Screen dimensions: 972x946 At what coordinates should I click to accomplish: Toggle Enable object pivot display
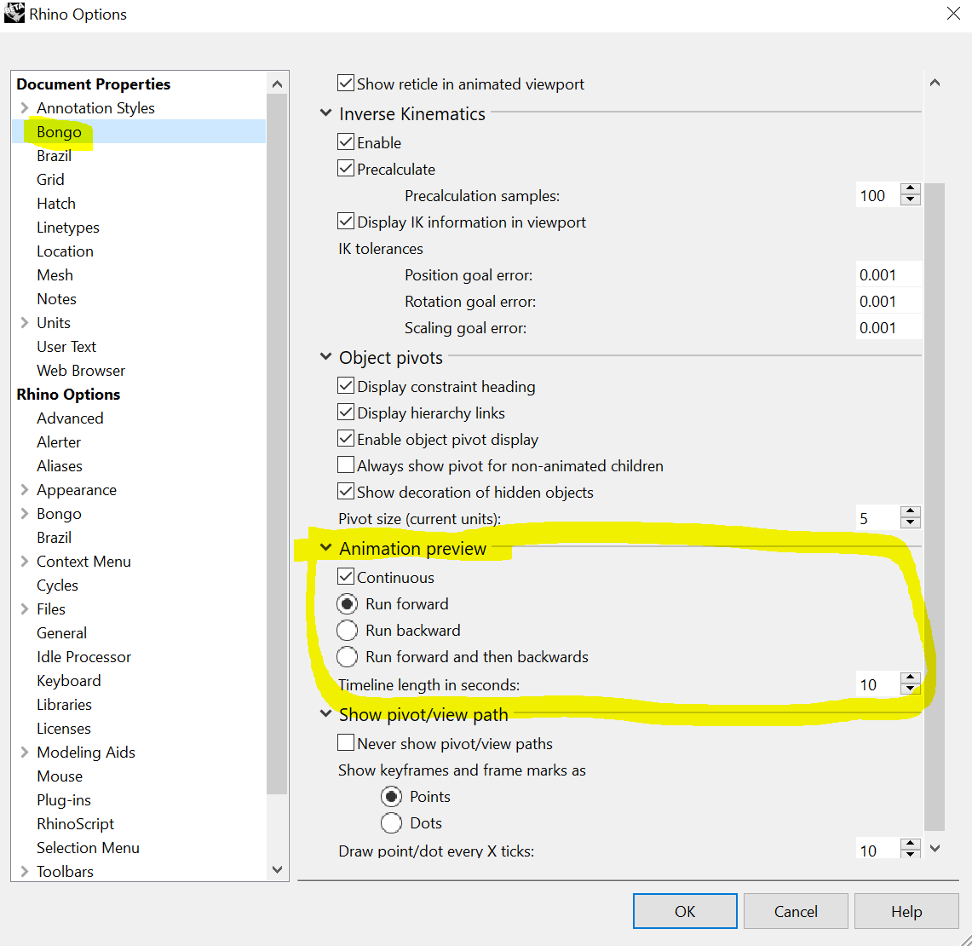click(x=346, y=439)
